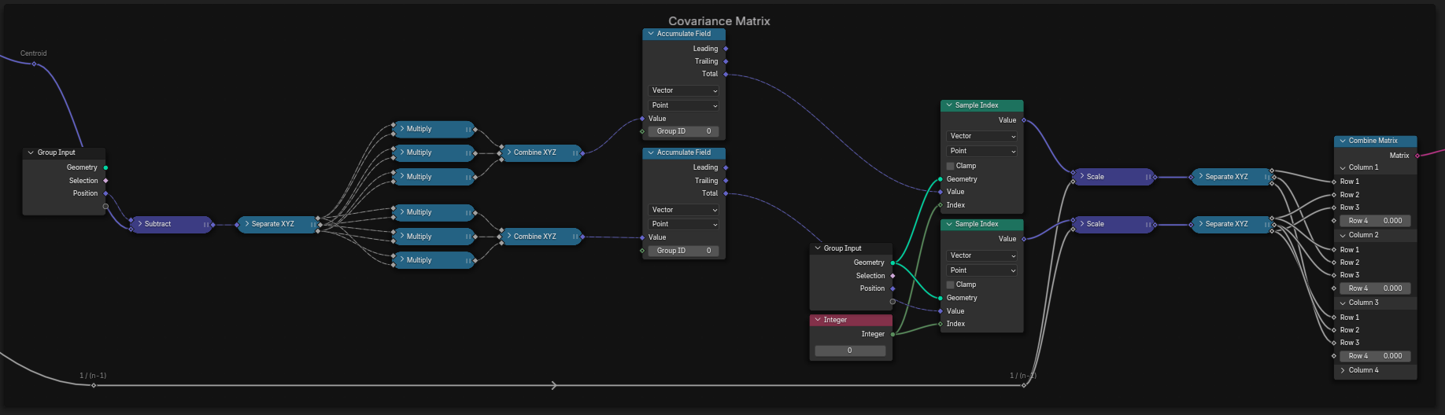
Task: Click the Matrix output socket on Combine Matrix
Action: point(1417,156)
